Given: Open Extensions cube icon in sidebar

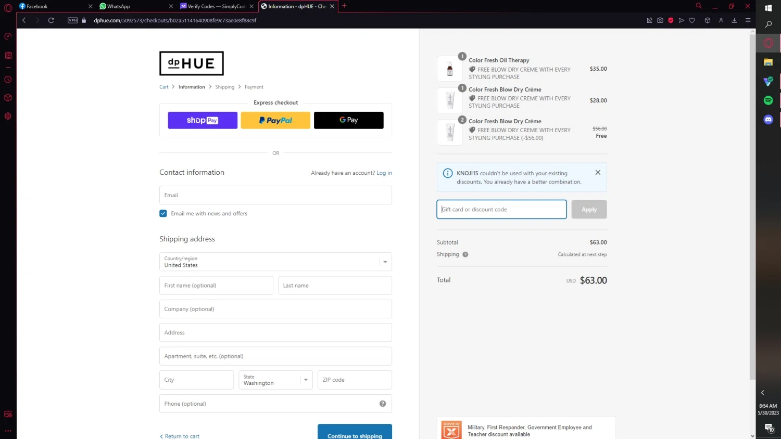Looking at the screenshot, I should click(8, 98).
